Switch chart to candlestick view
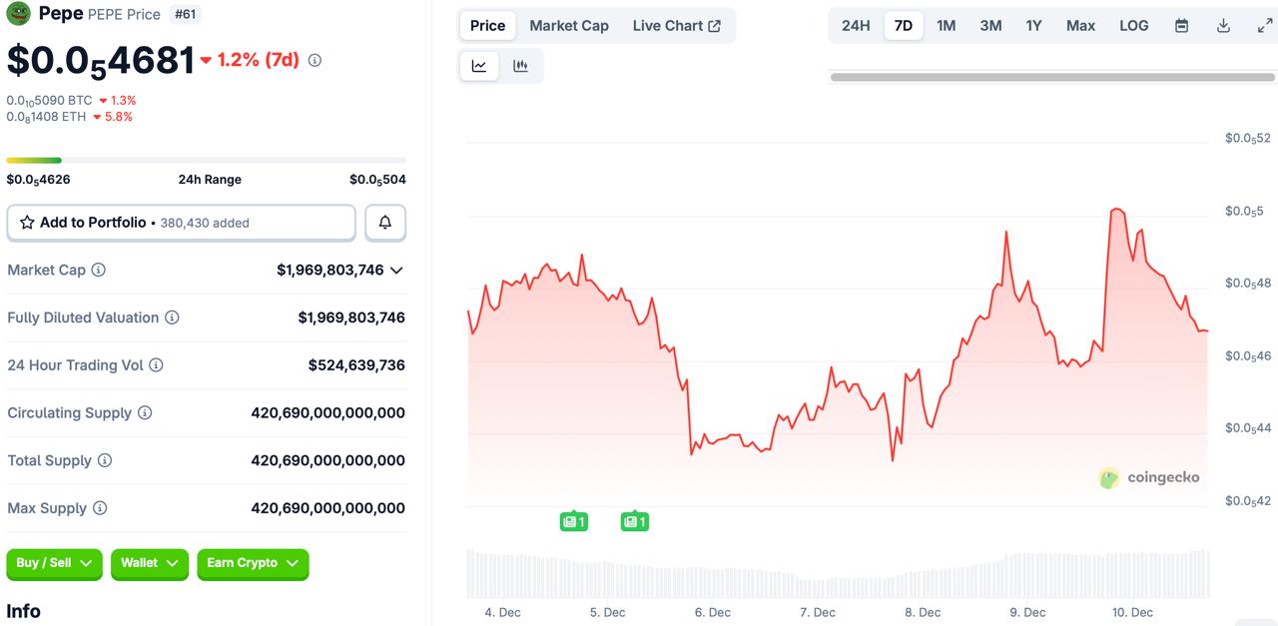 (520, 65)
